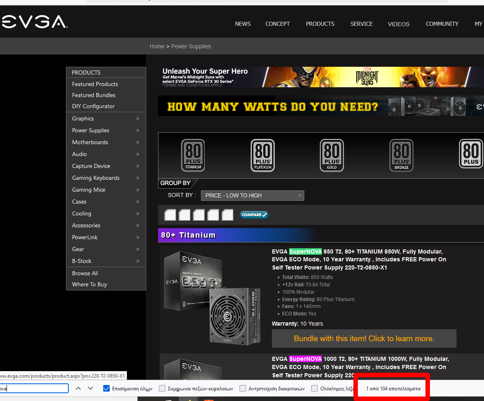Expand the Motherboards category
Screen dimensions: 484x401
pos(106,142)
